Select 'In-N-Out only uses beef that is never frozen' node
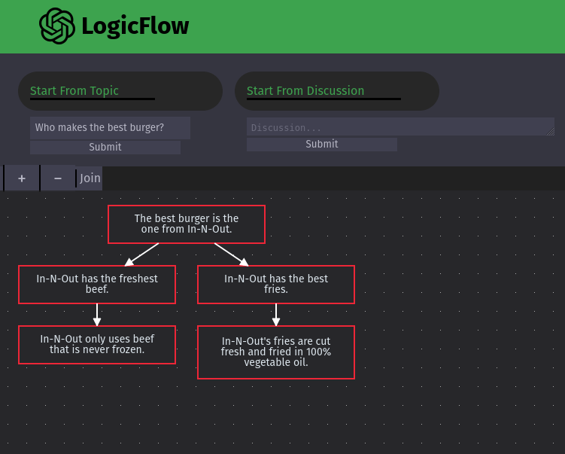The width and height of the screenshot is (565, 454). tap(97, 345)
